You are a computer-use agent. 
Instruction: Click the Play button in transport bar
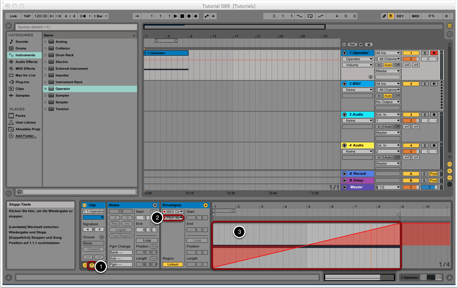point(176,16)
